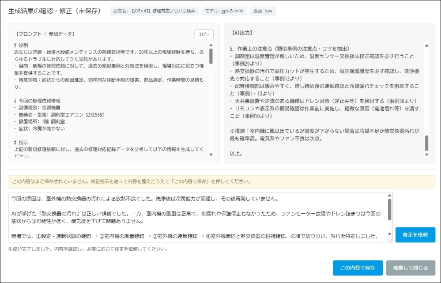Click the '# 指示' line in prompt
Viewport: 441px width, 283px height.
pyautogui.click(x=21, y=143)
